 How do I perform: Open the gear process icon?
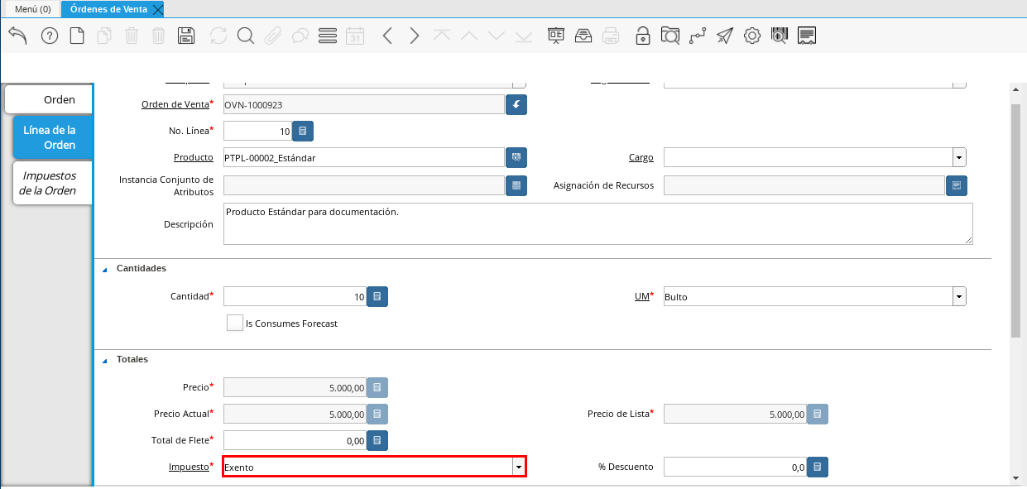pyautogui.click(x=752, y=36)
